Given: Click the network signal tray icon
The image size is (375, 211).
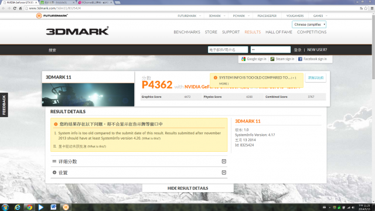Looking at the screenshot, I should pos(349,207).
